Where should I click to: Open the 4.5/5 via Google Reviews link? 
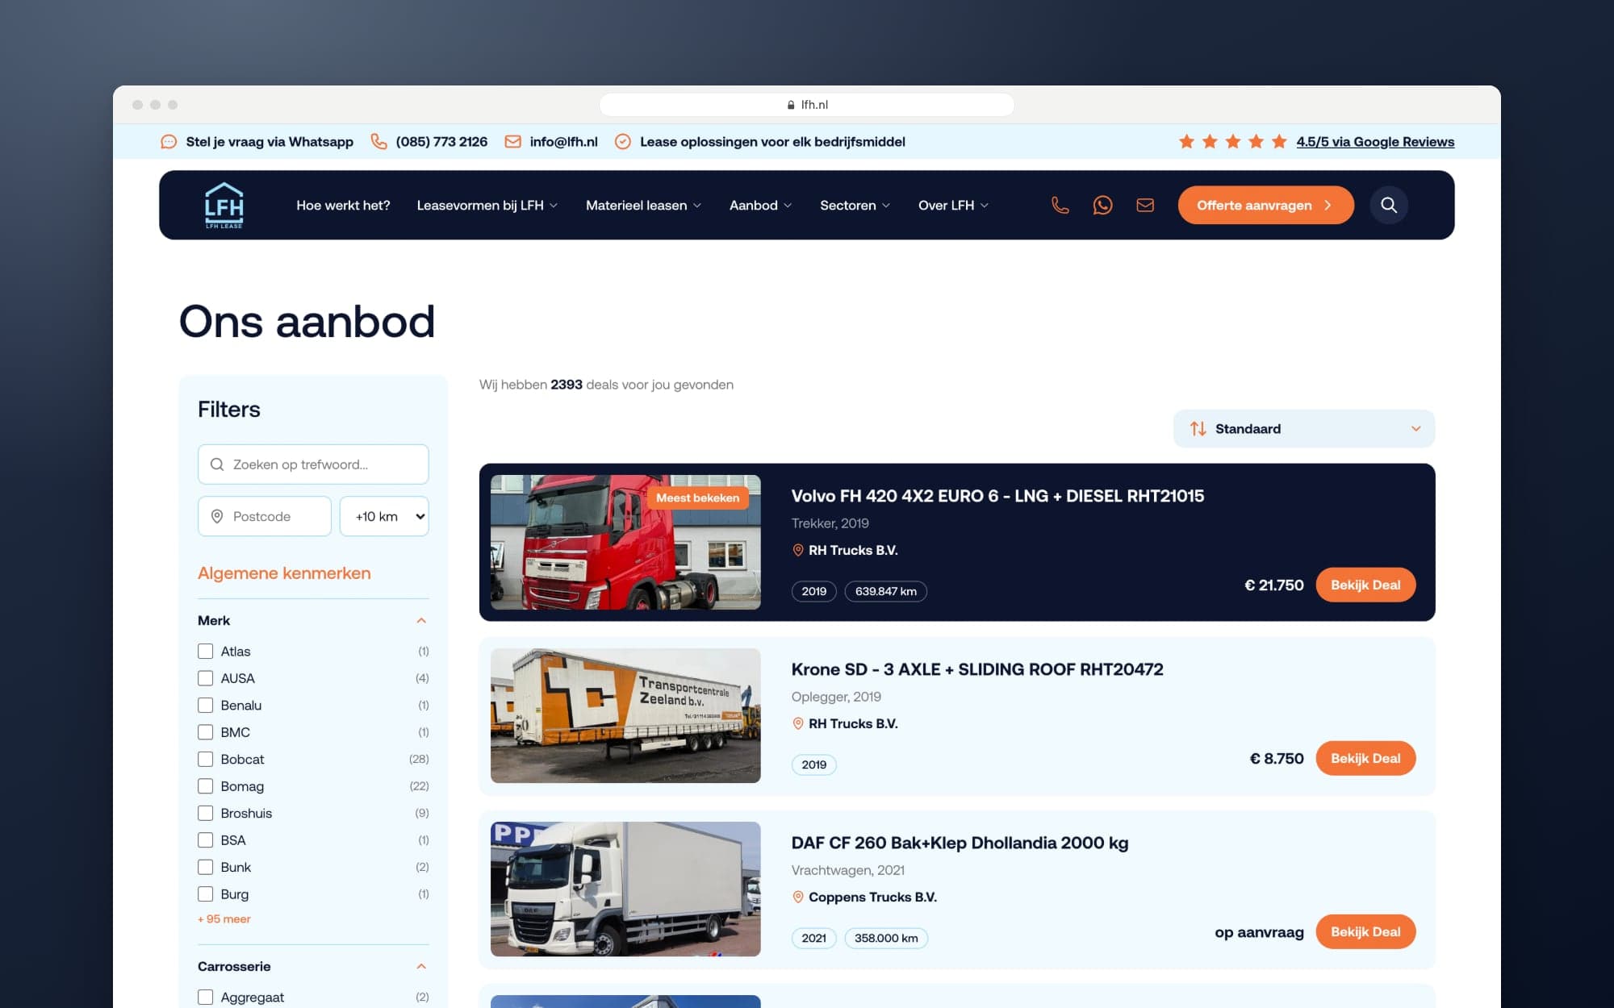pyautogui.click(x=1375, y=142)
